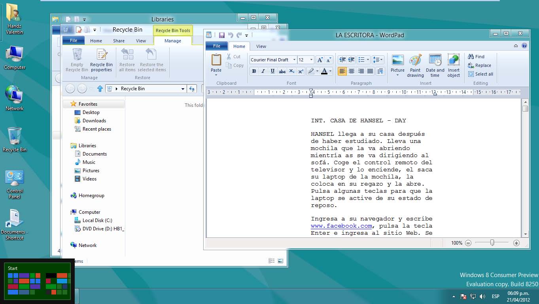This screenshot has width=539, height=304.
Task: Insert a Paint drawing
Action: click(x=415, y=66)
